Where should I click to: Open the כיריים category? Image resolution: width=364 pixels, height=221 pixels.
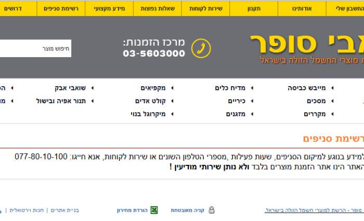(237, 101)
